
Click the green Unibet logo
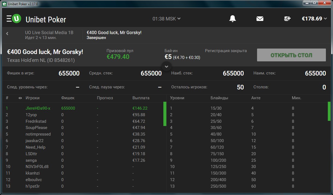(x=17, y=19)
